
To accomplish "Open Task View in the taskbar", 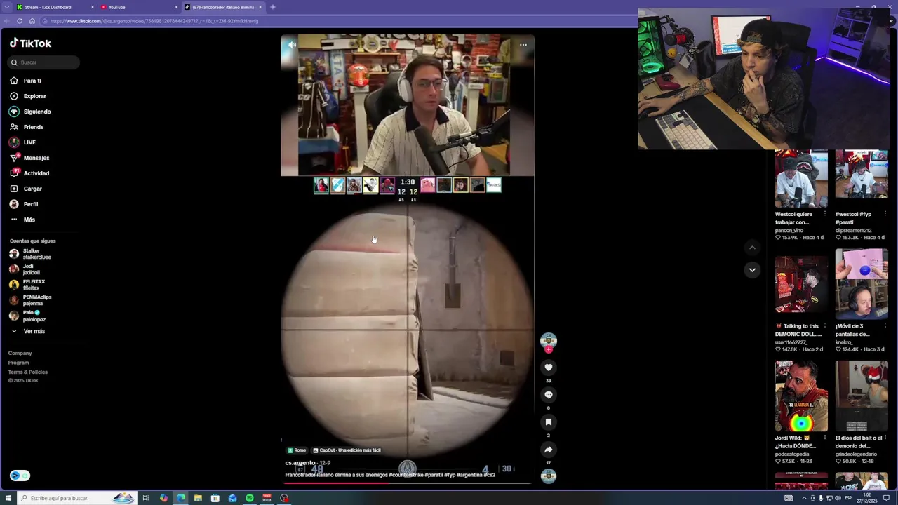I will (x=146, y=498).
